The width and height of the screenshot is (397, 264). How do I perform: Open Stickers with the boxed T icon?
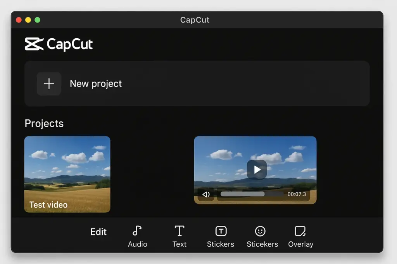(221, 231)
